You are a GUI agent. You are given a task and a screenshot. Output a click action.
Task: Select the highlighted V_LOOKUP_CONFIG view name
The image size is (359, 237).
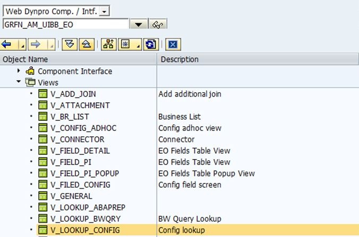(x=85, y=230)
